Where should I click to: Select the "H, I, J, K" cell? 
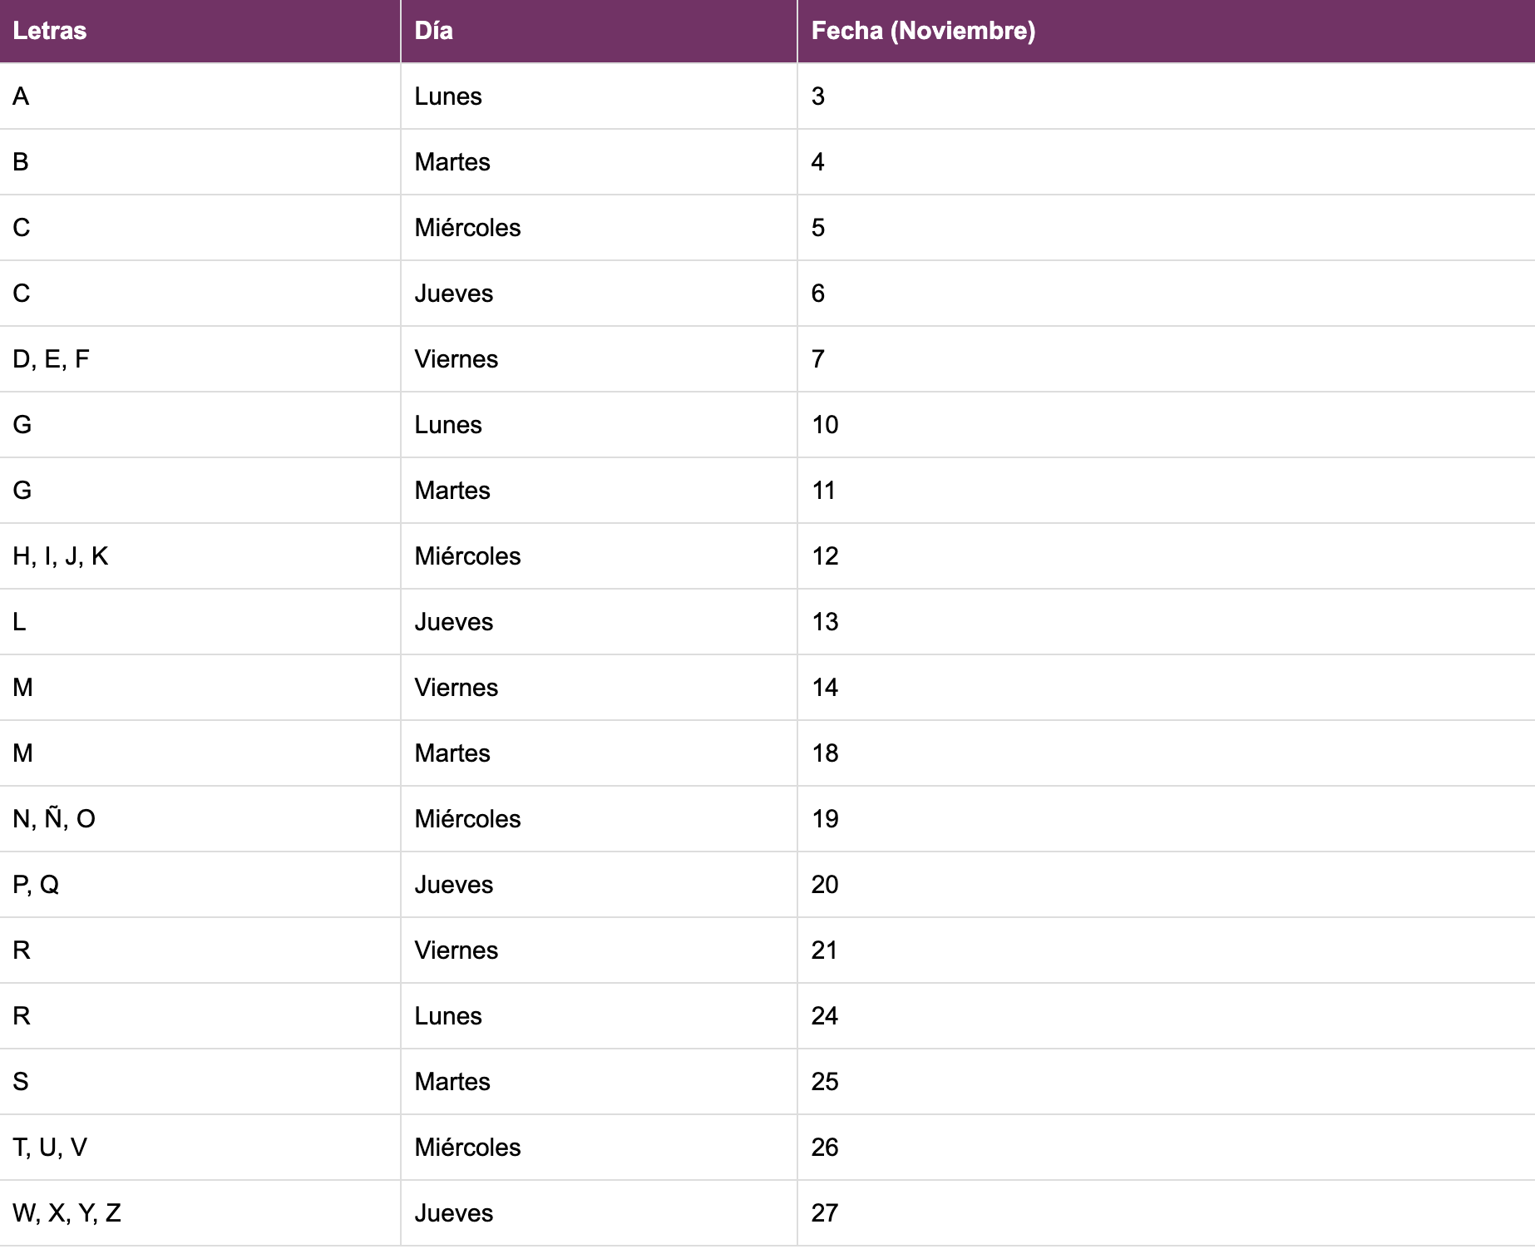click(x=61, y=556)
